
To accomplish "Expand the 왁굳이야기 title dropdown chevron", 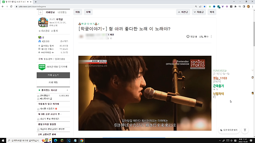I will [x=103, y=29].
